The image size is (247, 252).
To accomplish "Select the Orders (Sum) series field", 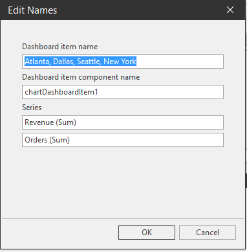I will pos(123,140).
